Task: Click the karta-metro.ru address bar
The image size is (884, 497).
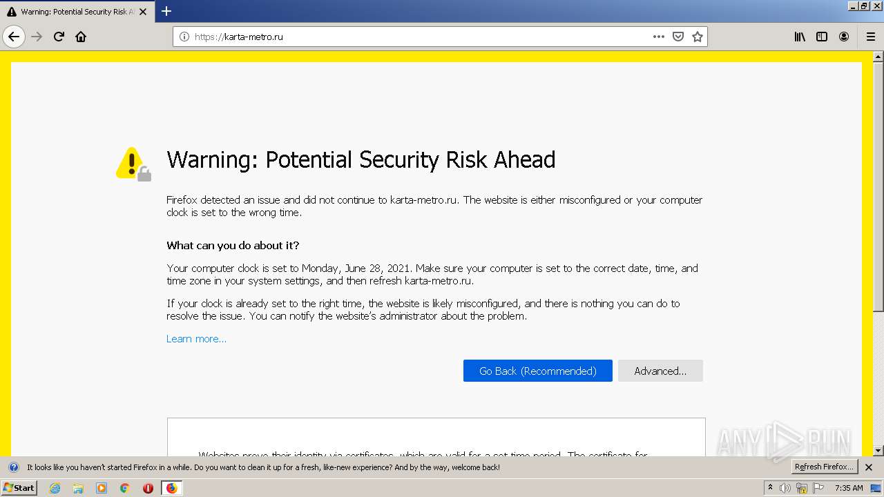Action: click(x=414, y=37)
